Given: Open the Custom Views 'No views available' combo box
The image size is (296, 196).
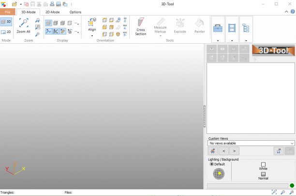Looking at the screenshot, I should [251, 143].
